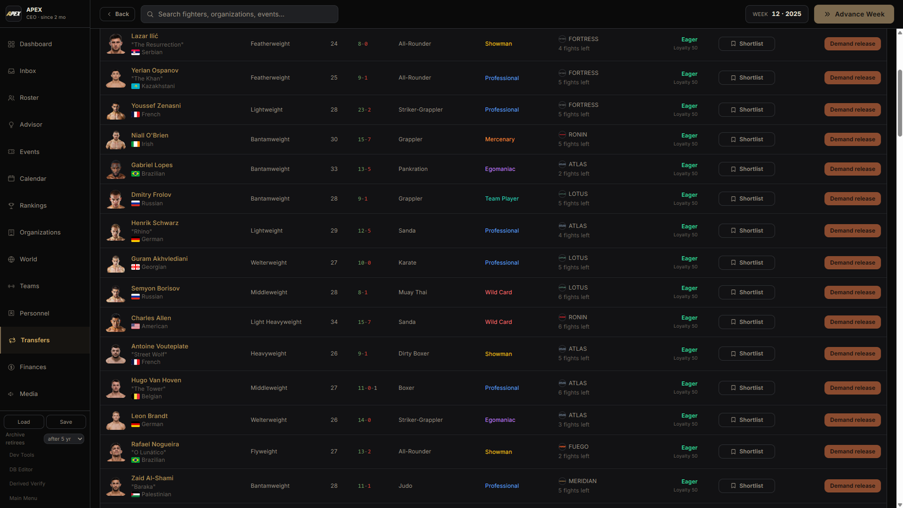Shortlist Gabriel Lopes
Image resolution: width=903 pixels, height=508 pixels.
pos(746,169)
